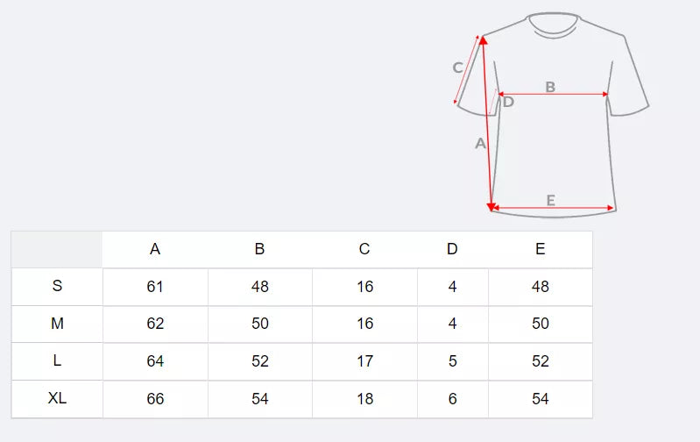
Task: Click the letter D label on the shirt diagram
Action: [x=508, y=102]
